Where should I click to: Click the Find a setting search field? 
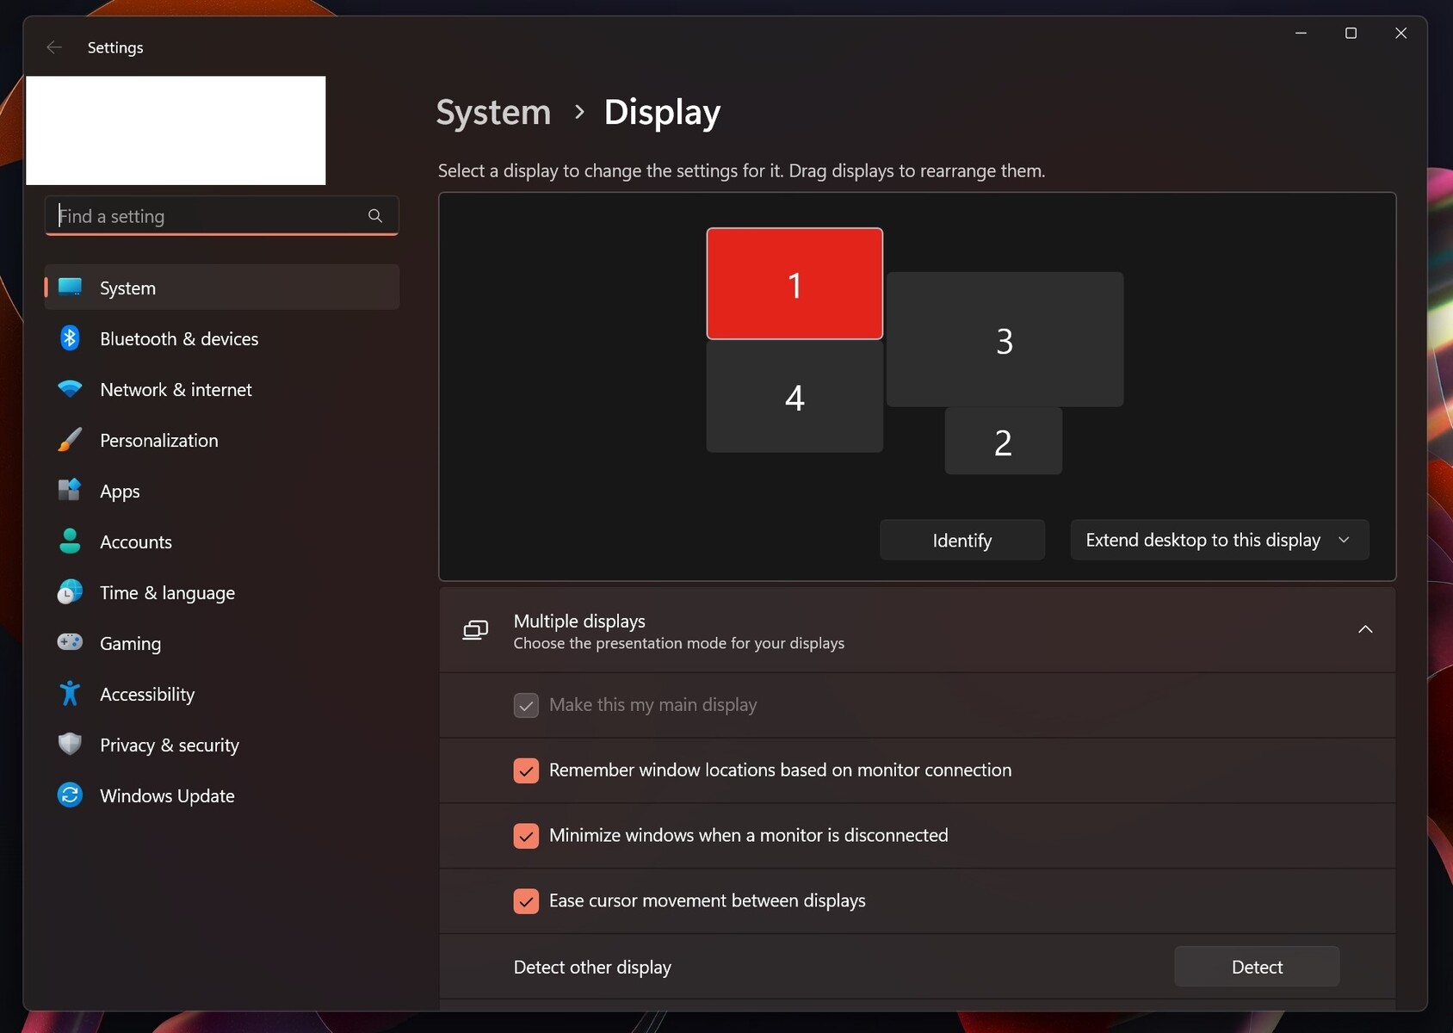point(221,216)
